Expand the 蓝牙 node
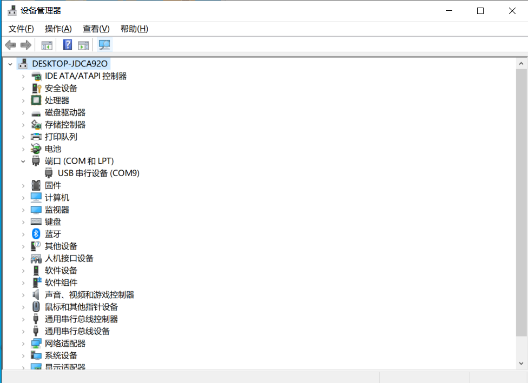 (x=23, y=234)
